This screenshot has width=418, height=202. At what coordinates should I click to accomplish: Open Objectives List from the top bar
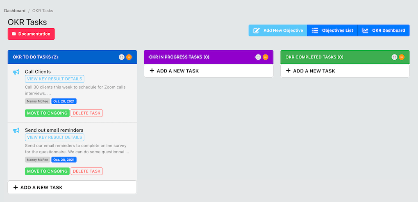click(x=332, y=30)
